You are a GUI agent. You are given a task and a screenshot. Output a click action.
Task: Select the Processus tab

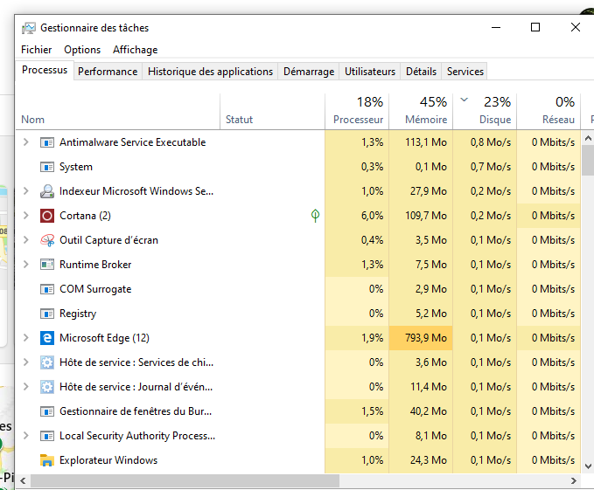(x=45, y=71)
